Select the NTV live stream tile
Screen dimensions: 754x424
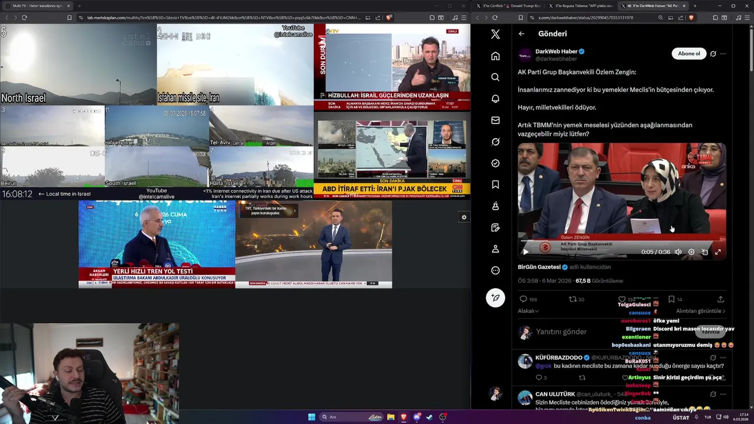click(392, 67)
